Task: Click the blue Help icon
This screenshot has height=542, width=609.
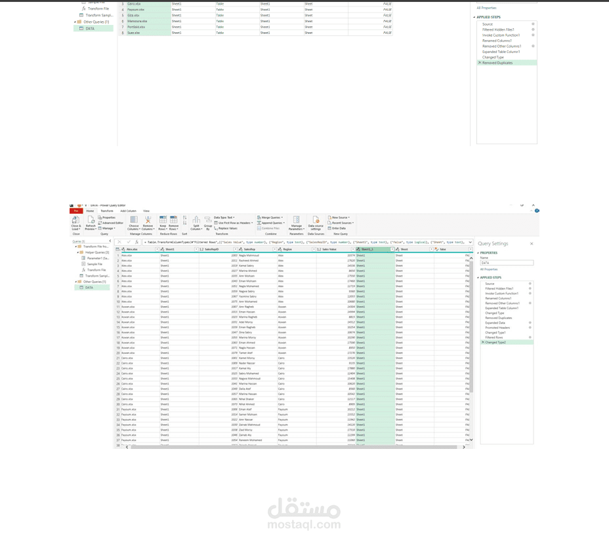Action: tap(537, 210)
